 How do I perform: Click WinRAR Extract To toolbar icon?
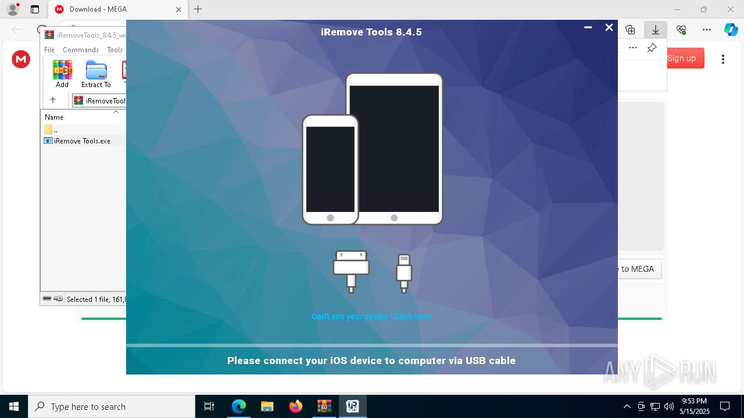click(x=96, y=74)
